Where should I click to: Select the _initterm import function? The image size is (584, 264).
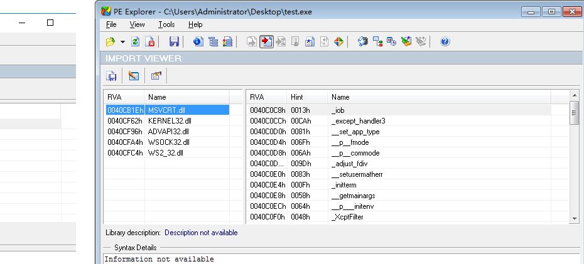pyautogui.click(x=343, y=185)
